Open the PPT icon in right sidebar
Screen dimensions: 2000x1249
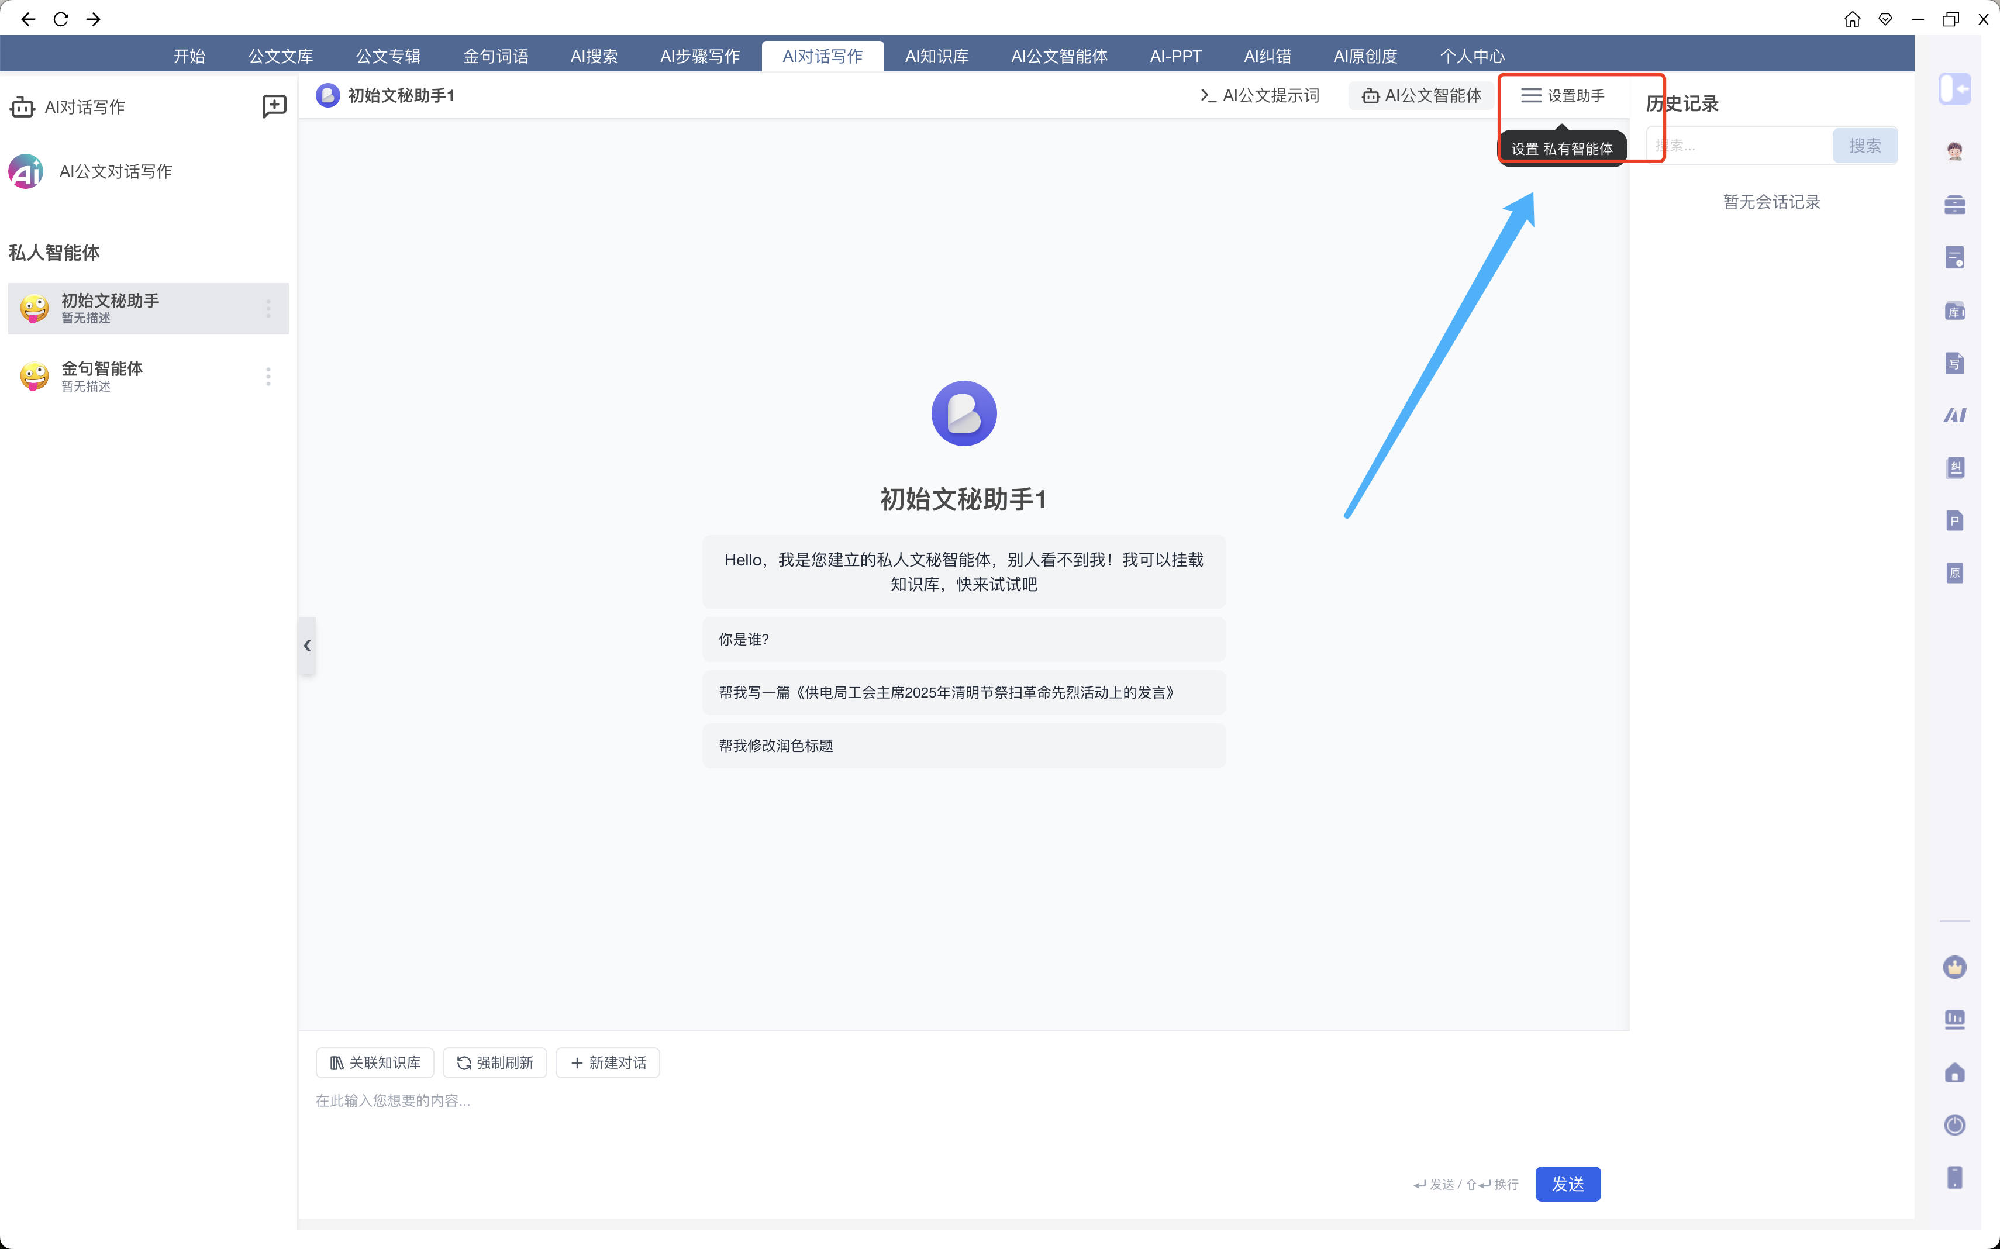(1954, 520)
